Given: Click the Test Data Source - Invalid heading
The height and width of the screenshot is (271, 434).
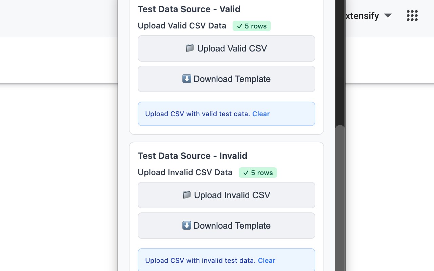Looking at the screenshot, I should click(x=192, y=156).
